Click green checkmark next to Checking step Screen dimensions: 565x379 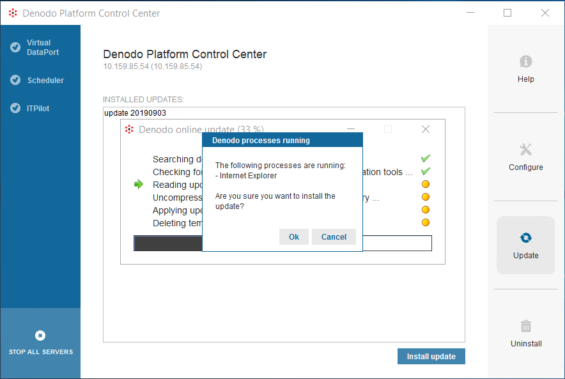pyautogui.click(x=425, y=171)
